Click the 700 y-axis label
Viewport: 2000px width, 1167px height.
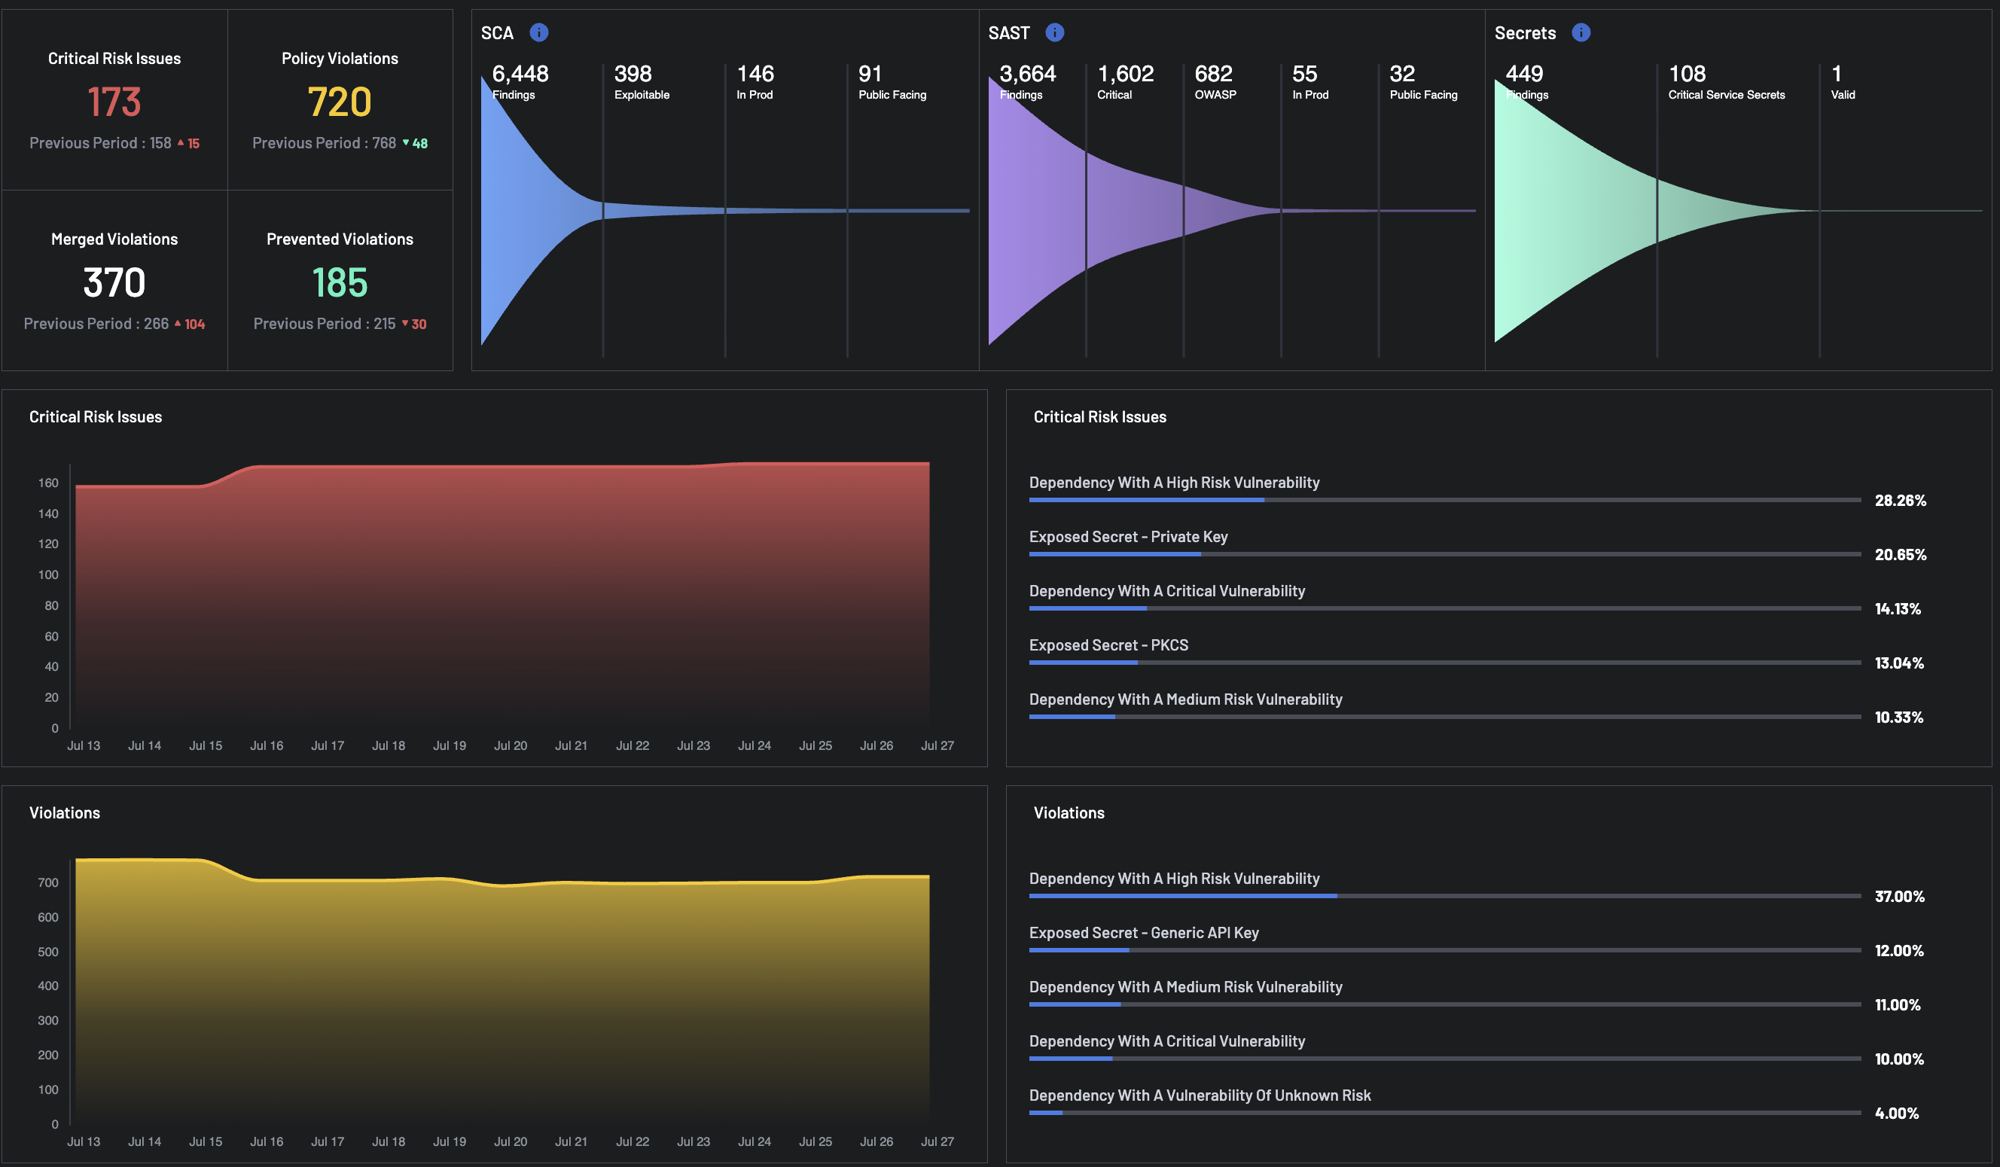pyautogui.click(x=48, y=883)
